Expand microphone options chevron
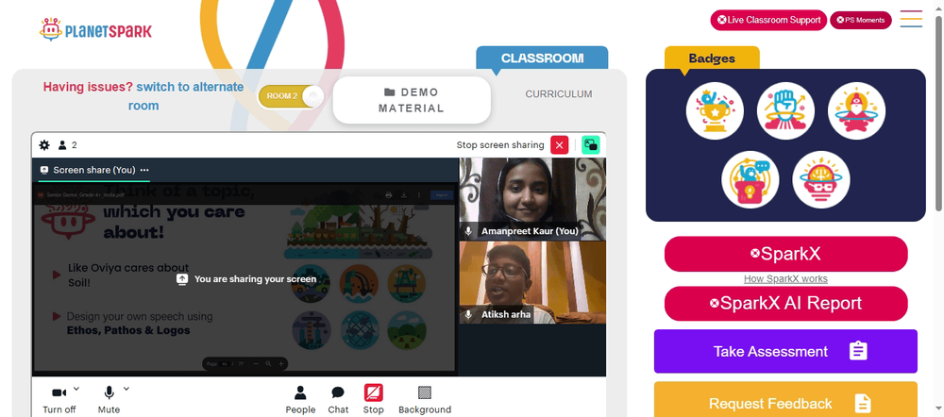The image size is (944, 417). tap(126, 389)
